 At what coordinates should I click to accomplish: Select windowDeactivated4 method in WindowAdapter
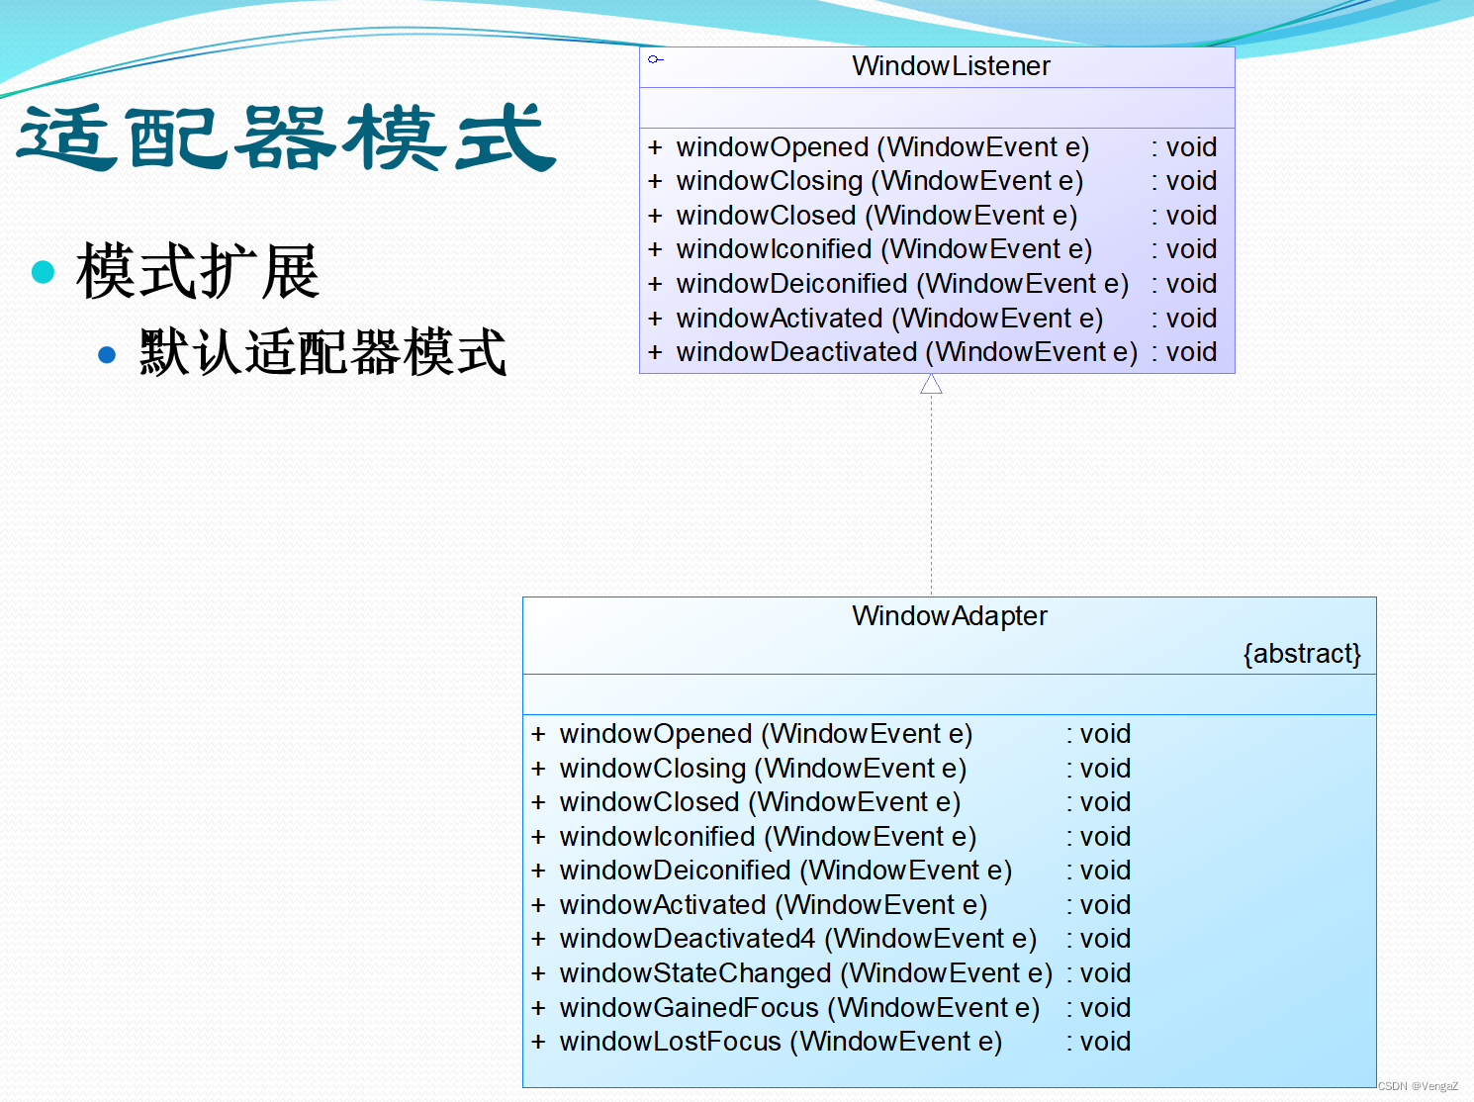tap(831, 939)
